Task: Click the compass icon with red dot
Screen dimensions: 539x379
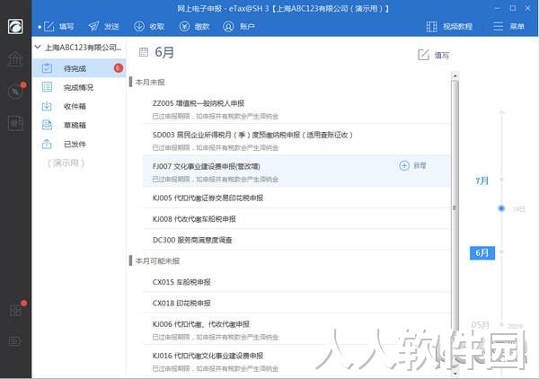Action: point(16,91)
